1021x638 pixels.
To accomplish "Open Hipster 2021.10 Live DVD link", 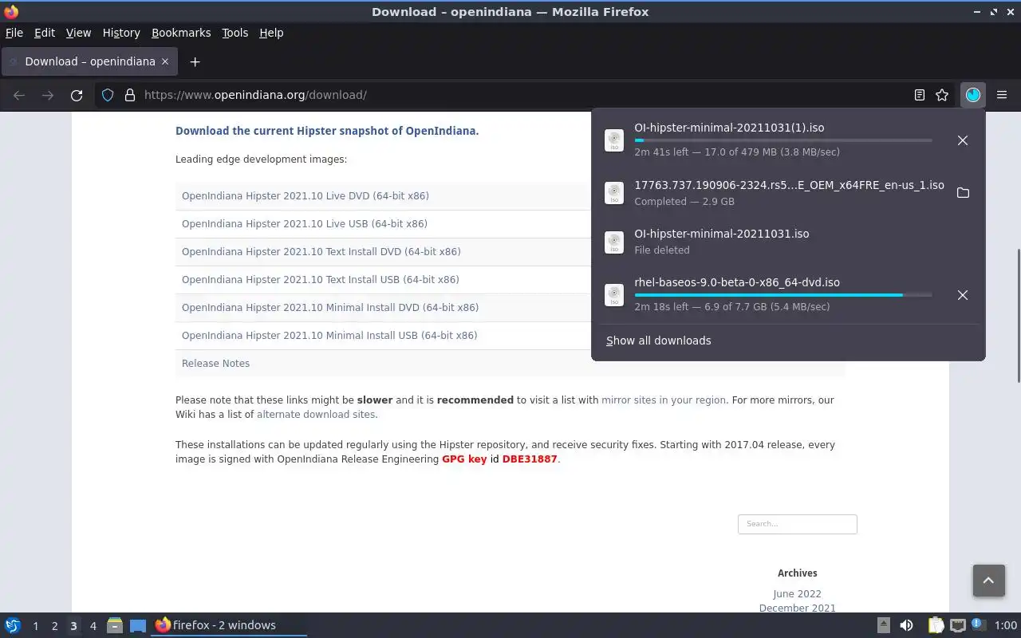I will [306, 196].
